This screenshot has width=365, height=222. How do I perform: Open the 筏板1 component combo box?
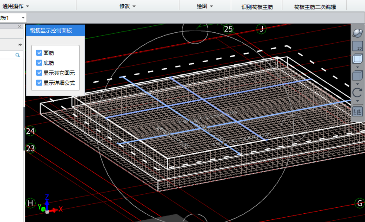13,18
